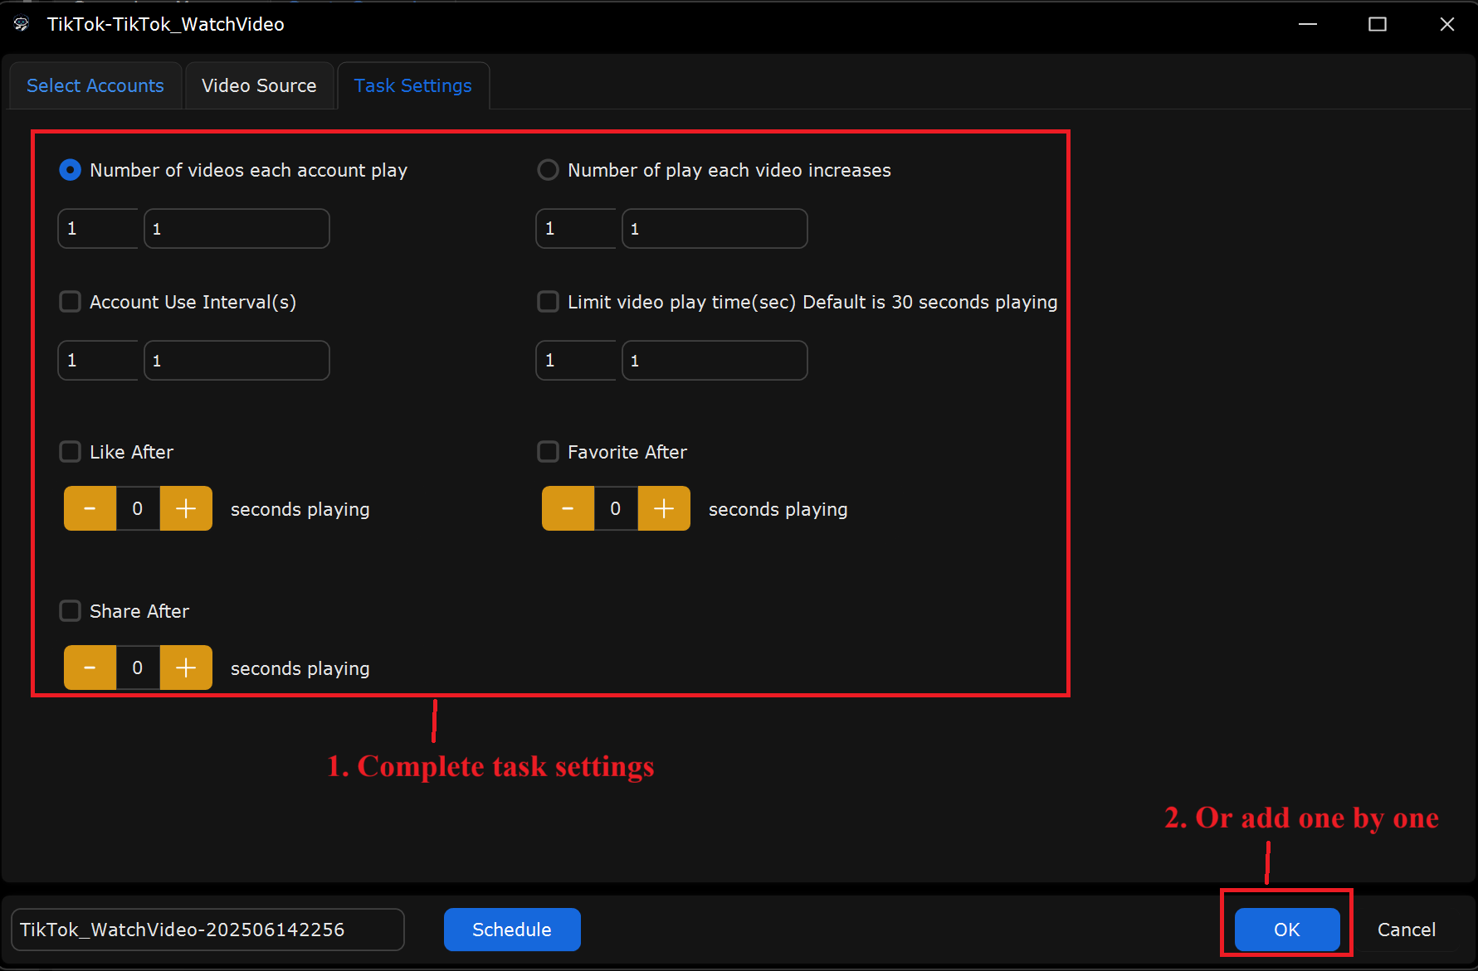Click maximum field under videos each account play
Screen dimensions: 1478x971
click(237, 228)
